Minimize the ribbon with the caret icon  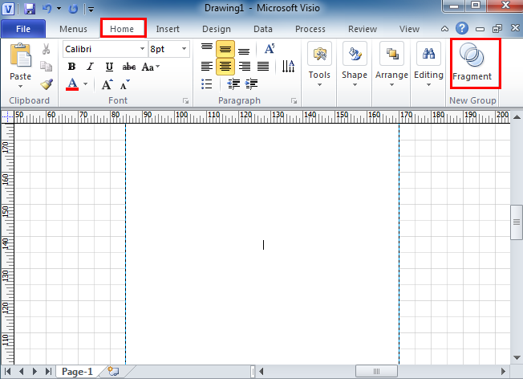pyautogui.click(x=444, y=29)
